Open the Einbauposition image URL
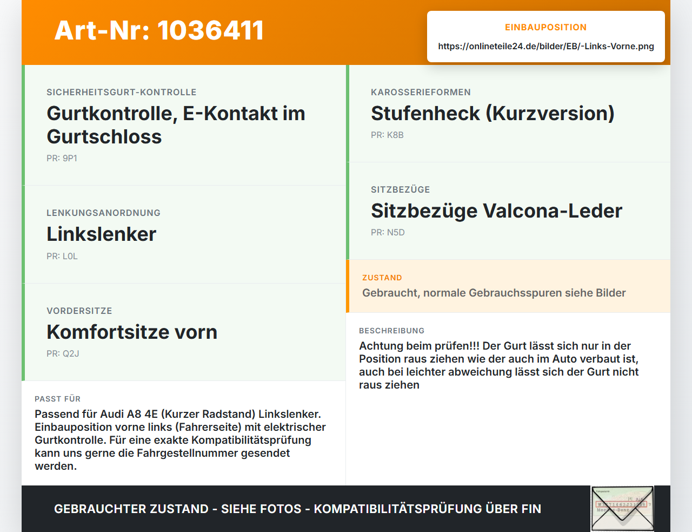The image size is (692, 532). 546,46
